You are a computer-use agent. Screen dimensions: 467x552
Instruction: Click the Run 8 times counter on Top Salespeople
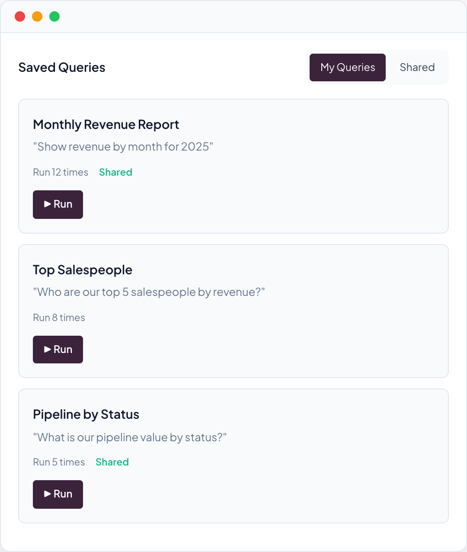pyautogui.click(x=59, y=318)
